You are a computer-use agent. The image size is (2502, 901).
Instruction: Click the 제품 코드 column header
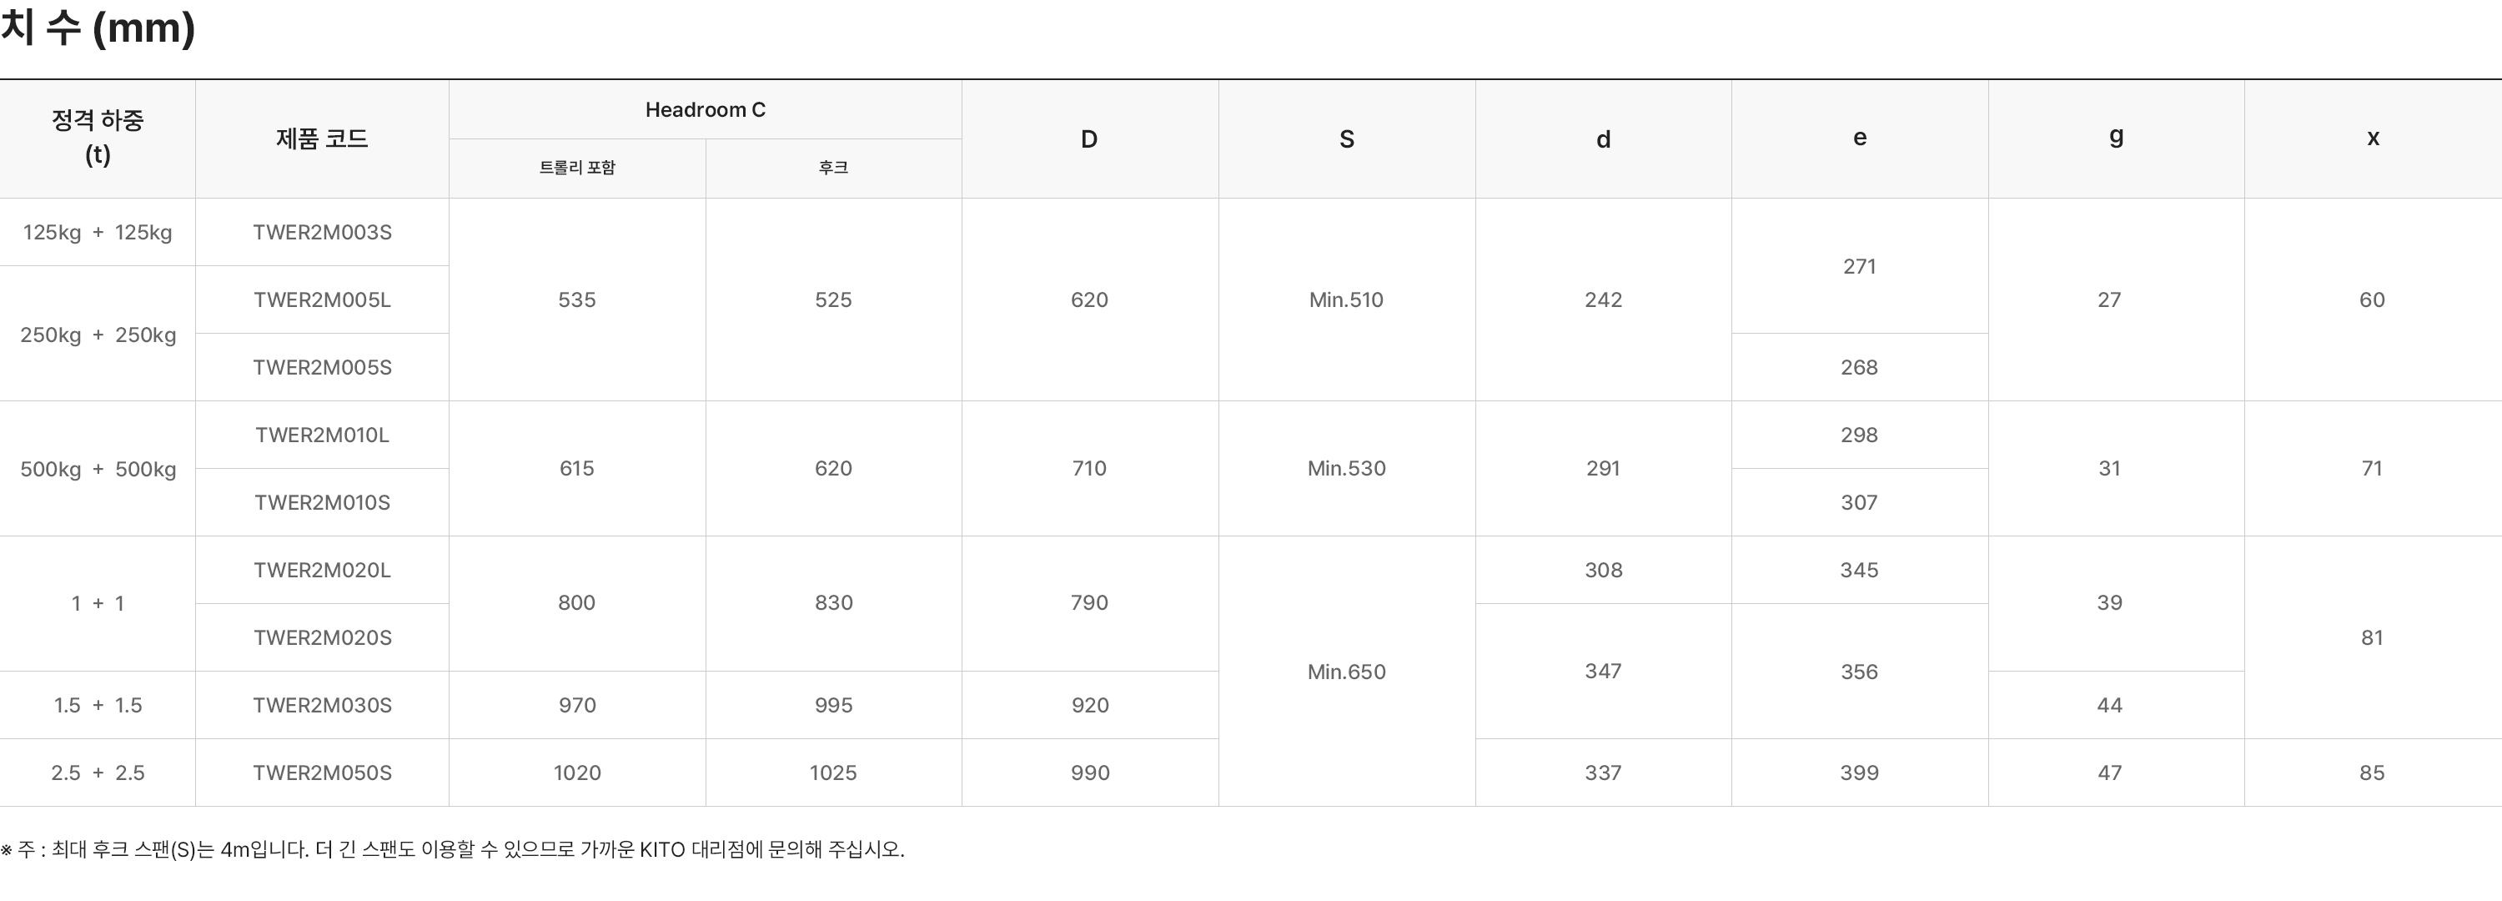(x=321, y=139)
